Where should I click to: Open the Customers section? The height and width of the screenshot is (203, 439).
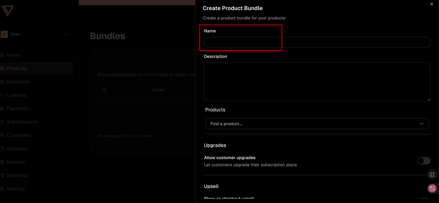pos(19,135)
